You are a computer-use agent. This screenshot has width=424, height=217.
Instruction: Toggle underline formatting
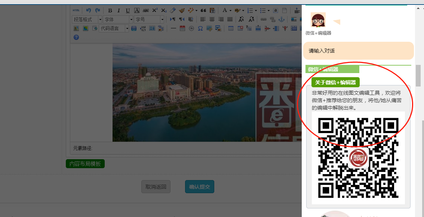pyautogui.click(x=128, y=10)
